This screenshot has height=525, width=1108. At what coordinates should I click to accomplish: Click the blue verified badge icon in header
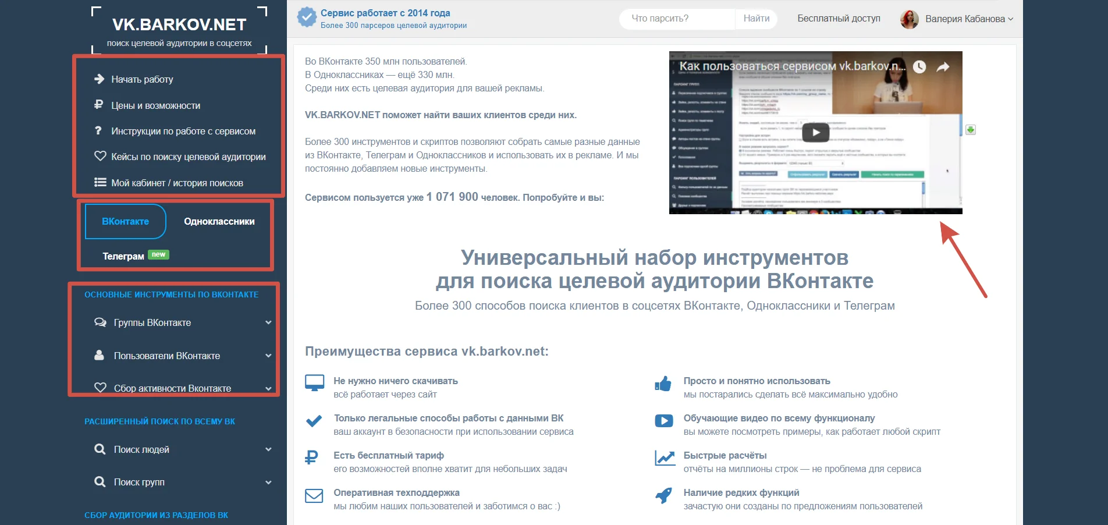coord(307,17)
